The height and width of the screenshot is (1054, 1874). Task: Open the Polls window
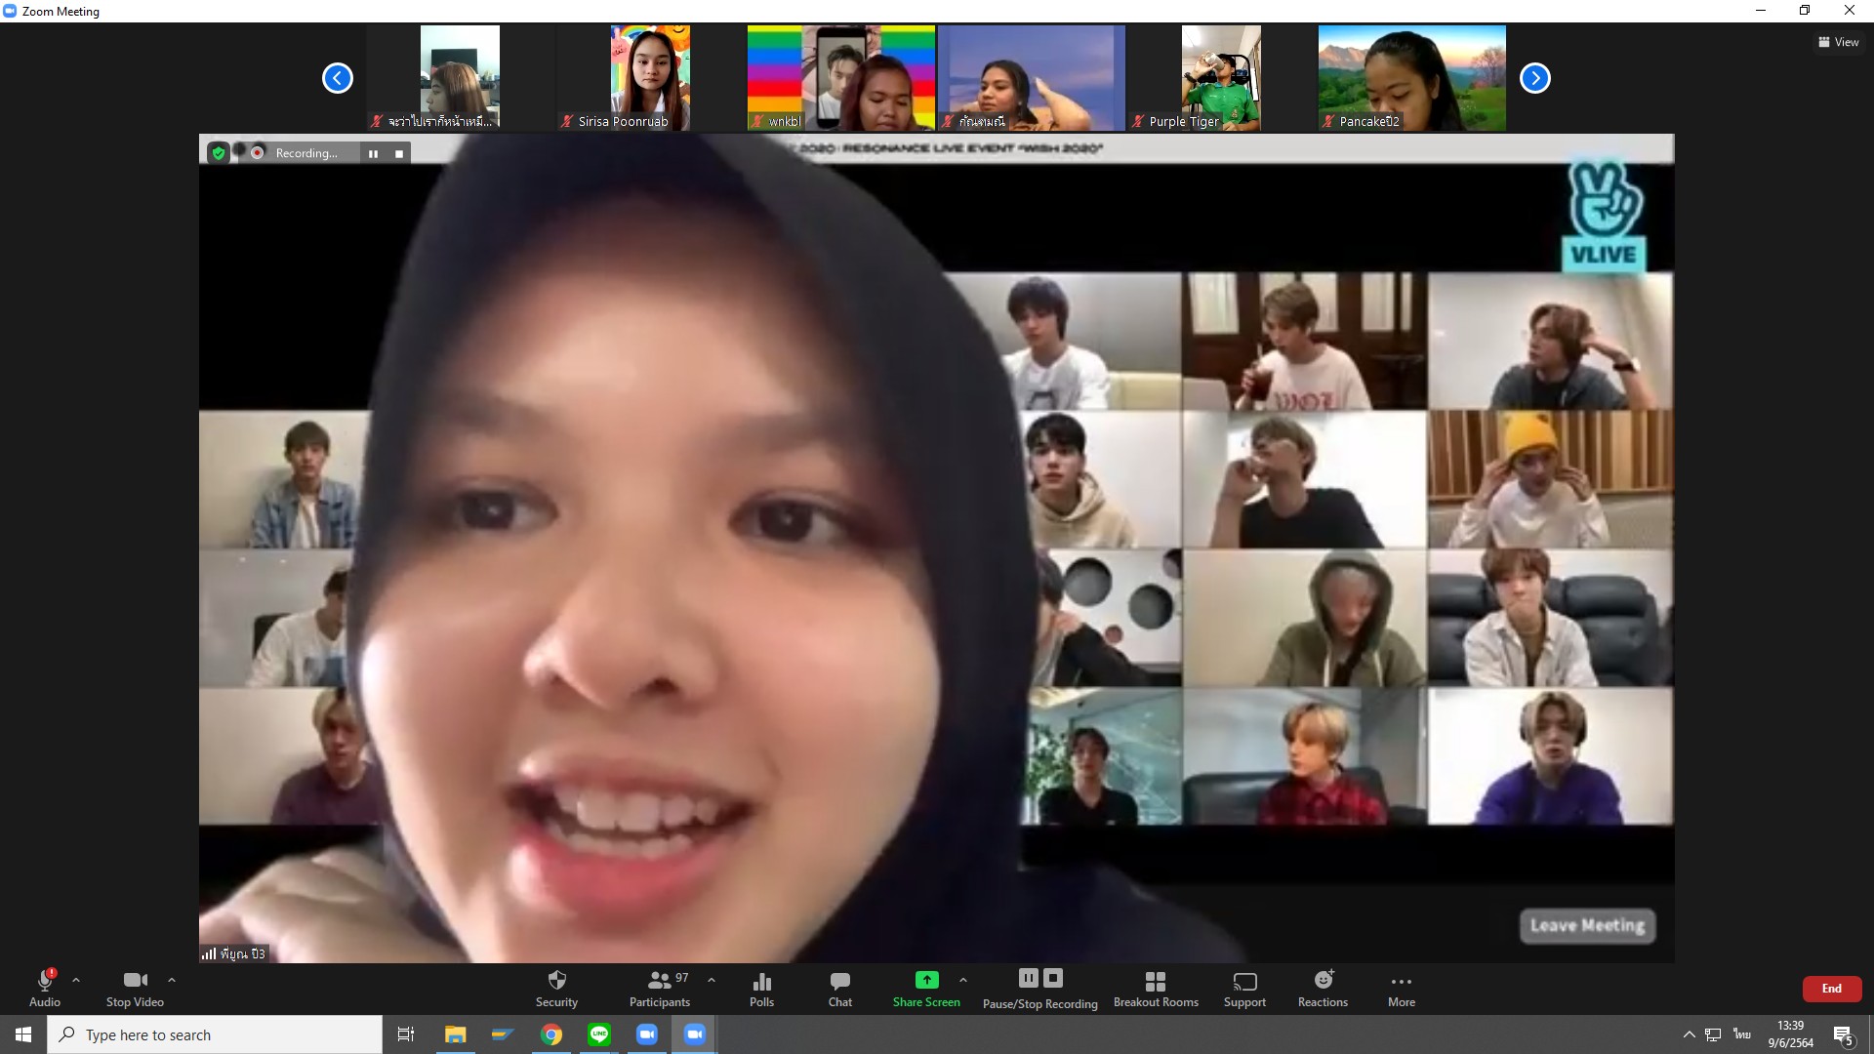click(761, 988)
